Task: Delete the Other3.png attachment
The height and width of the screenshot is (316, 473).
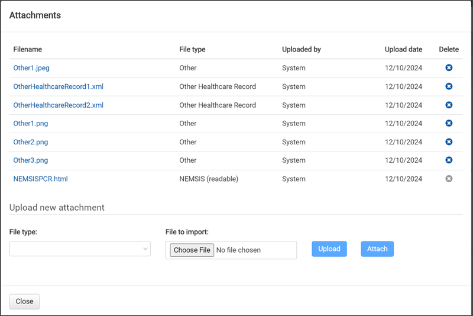Action: tap(449, 160)
